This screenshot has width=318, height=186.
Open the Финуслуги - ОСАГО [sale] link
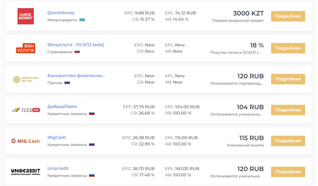pos(76,45)
